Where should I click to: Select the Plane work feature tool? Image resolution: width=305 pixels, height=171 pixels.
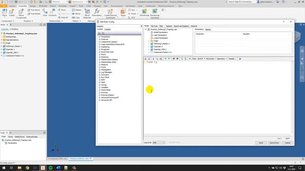(x=123, y=13)
